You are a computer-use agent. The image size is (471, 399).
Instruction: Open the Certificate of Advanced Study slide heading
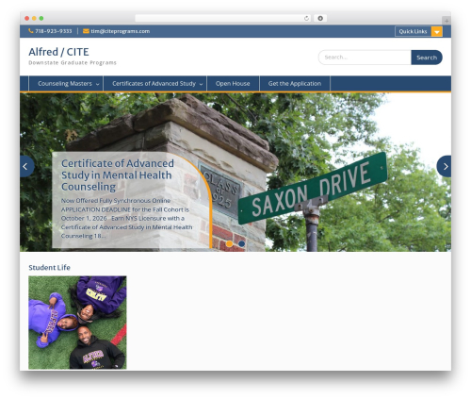pyautogui.click(x=118, y=175)
